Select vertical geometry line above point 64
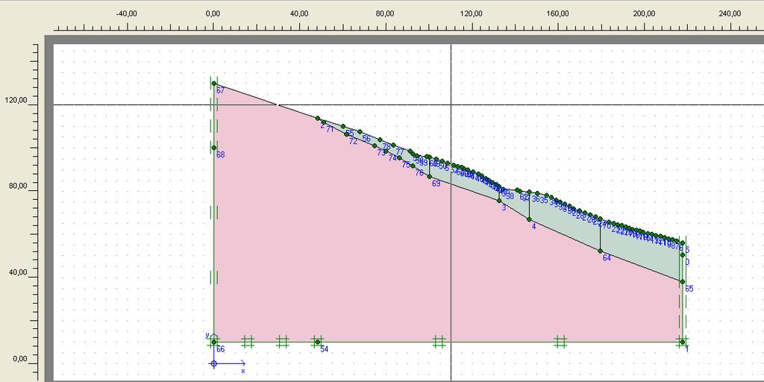Screen dimensions: 764x382 pyautogui.click(x=601, y=235)
